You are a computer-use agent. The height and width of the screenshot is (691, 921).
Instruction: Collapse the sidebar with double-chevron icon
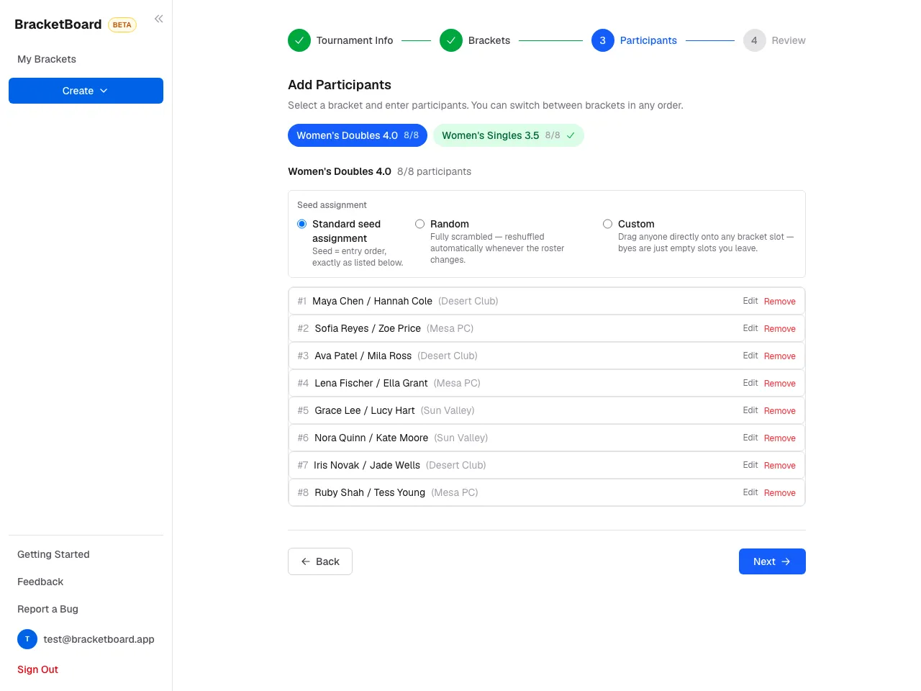tap(158, 19)
